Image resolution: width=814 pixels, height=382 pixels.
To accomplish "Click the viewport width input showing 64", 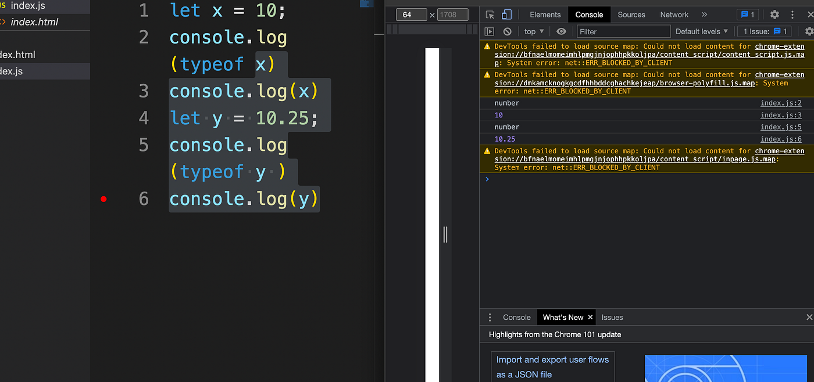I will [411, 15].
